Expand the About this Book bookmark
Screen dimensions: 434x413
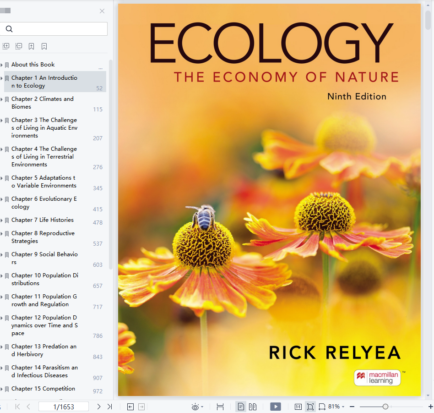tap(2, 65)
